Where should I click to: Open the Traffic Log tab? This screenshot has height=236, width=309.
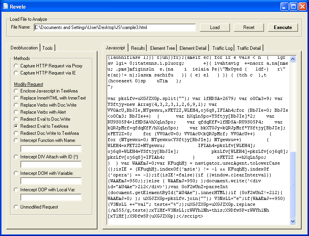222,48
